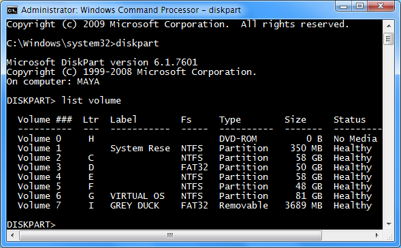Click the horizontal scrollbar right arrow
The width and height of the screenshot is (401, 248).
pos(377,235)
